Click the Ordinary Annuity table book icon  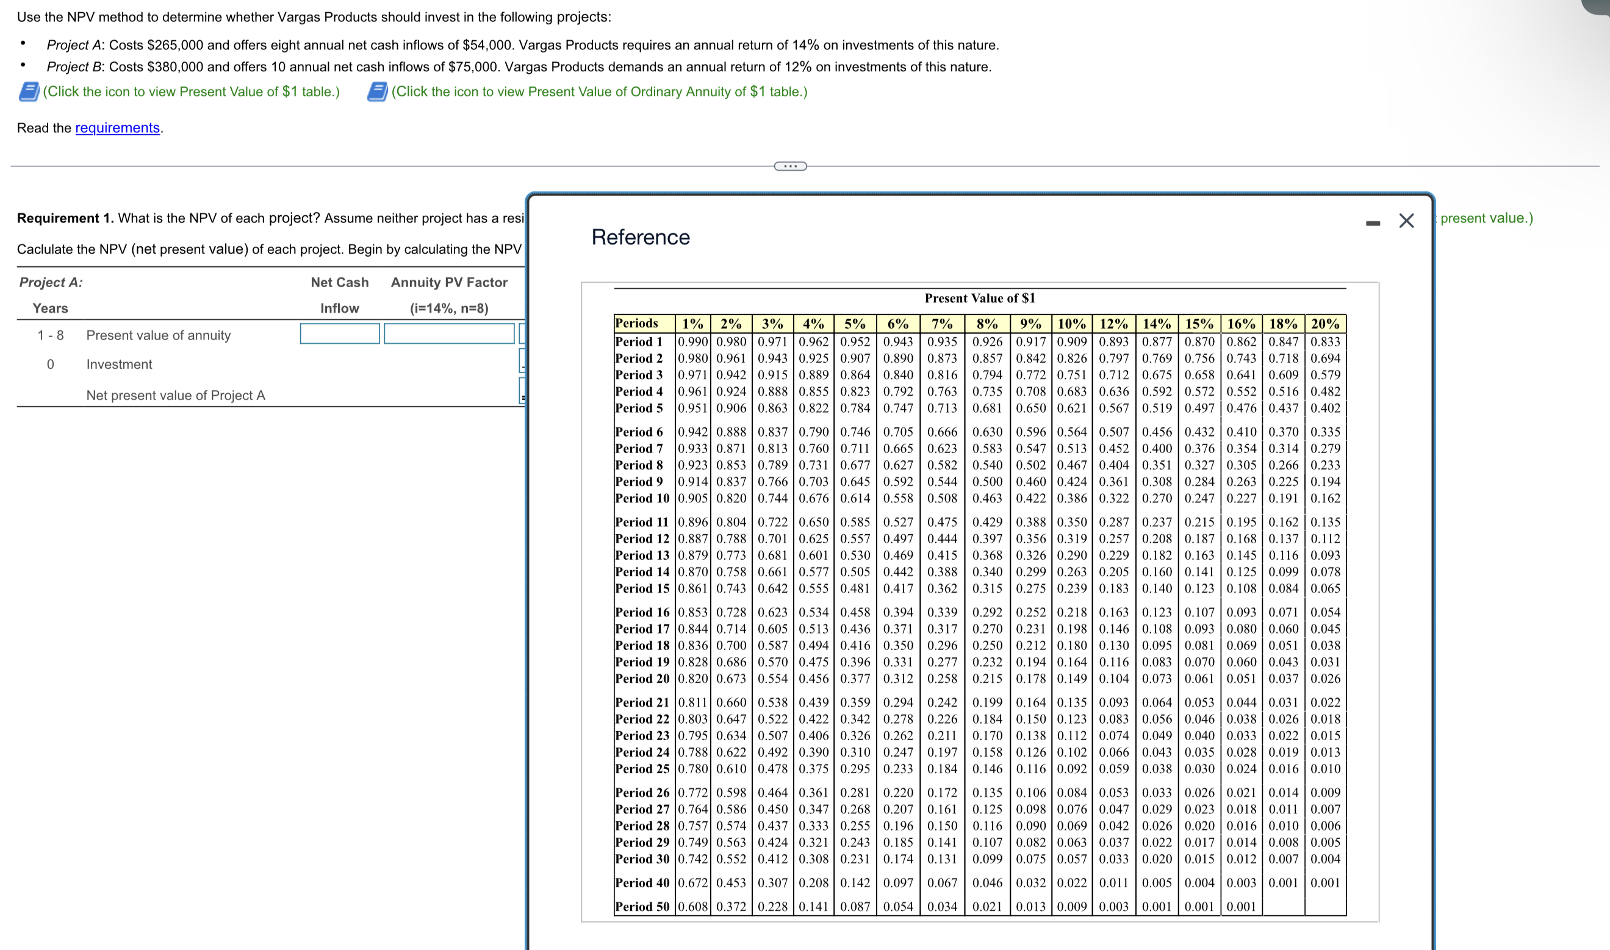(x=376, y=91)
